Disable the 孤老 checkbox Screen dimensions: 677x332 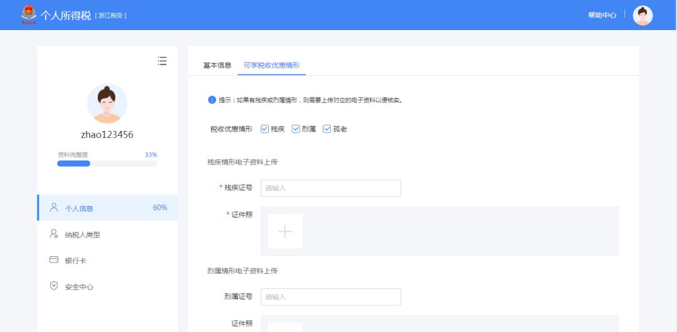[327, 129]
